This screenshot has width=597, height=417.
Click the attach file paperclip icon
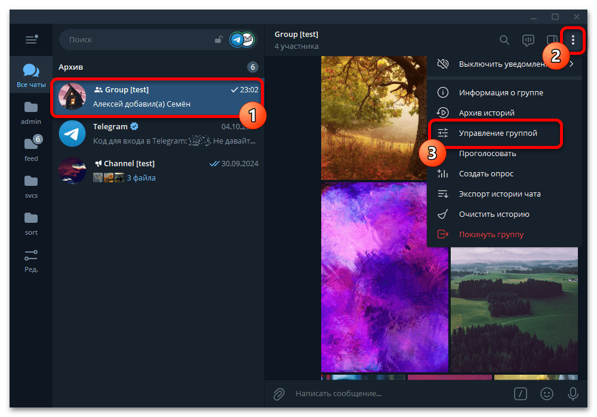[279, 394]
